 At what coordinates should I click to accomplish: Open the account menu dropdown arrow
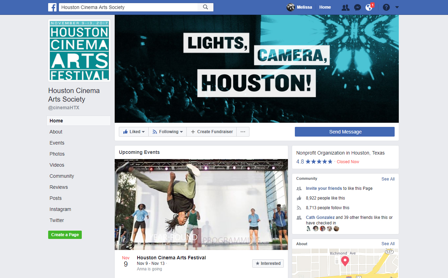pos(397,7)
